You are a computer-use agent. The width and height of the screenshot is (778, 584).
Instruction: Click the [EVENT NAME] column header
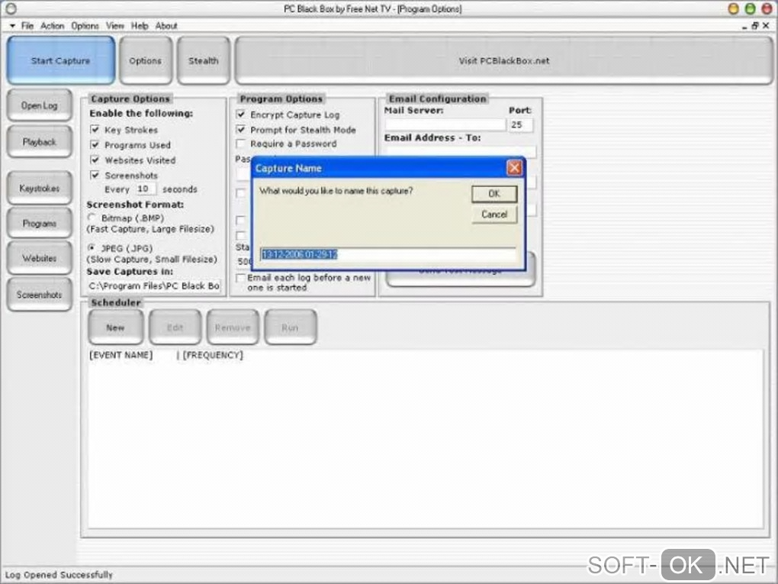click(121, 355)
